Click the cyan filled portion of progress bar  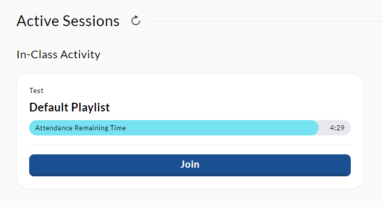point(174,128)
